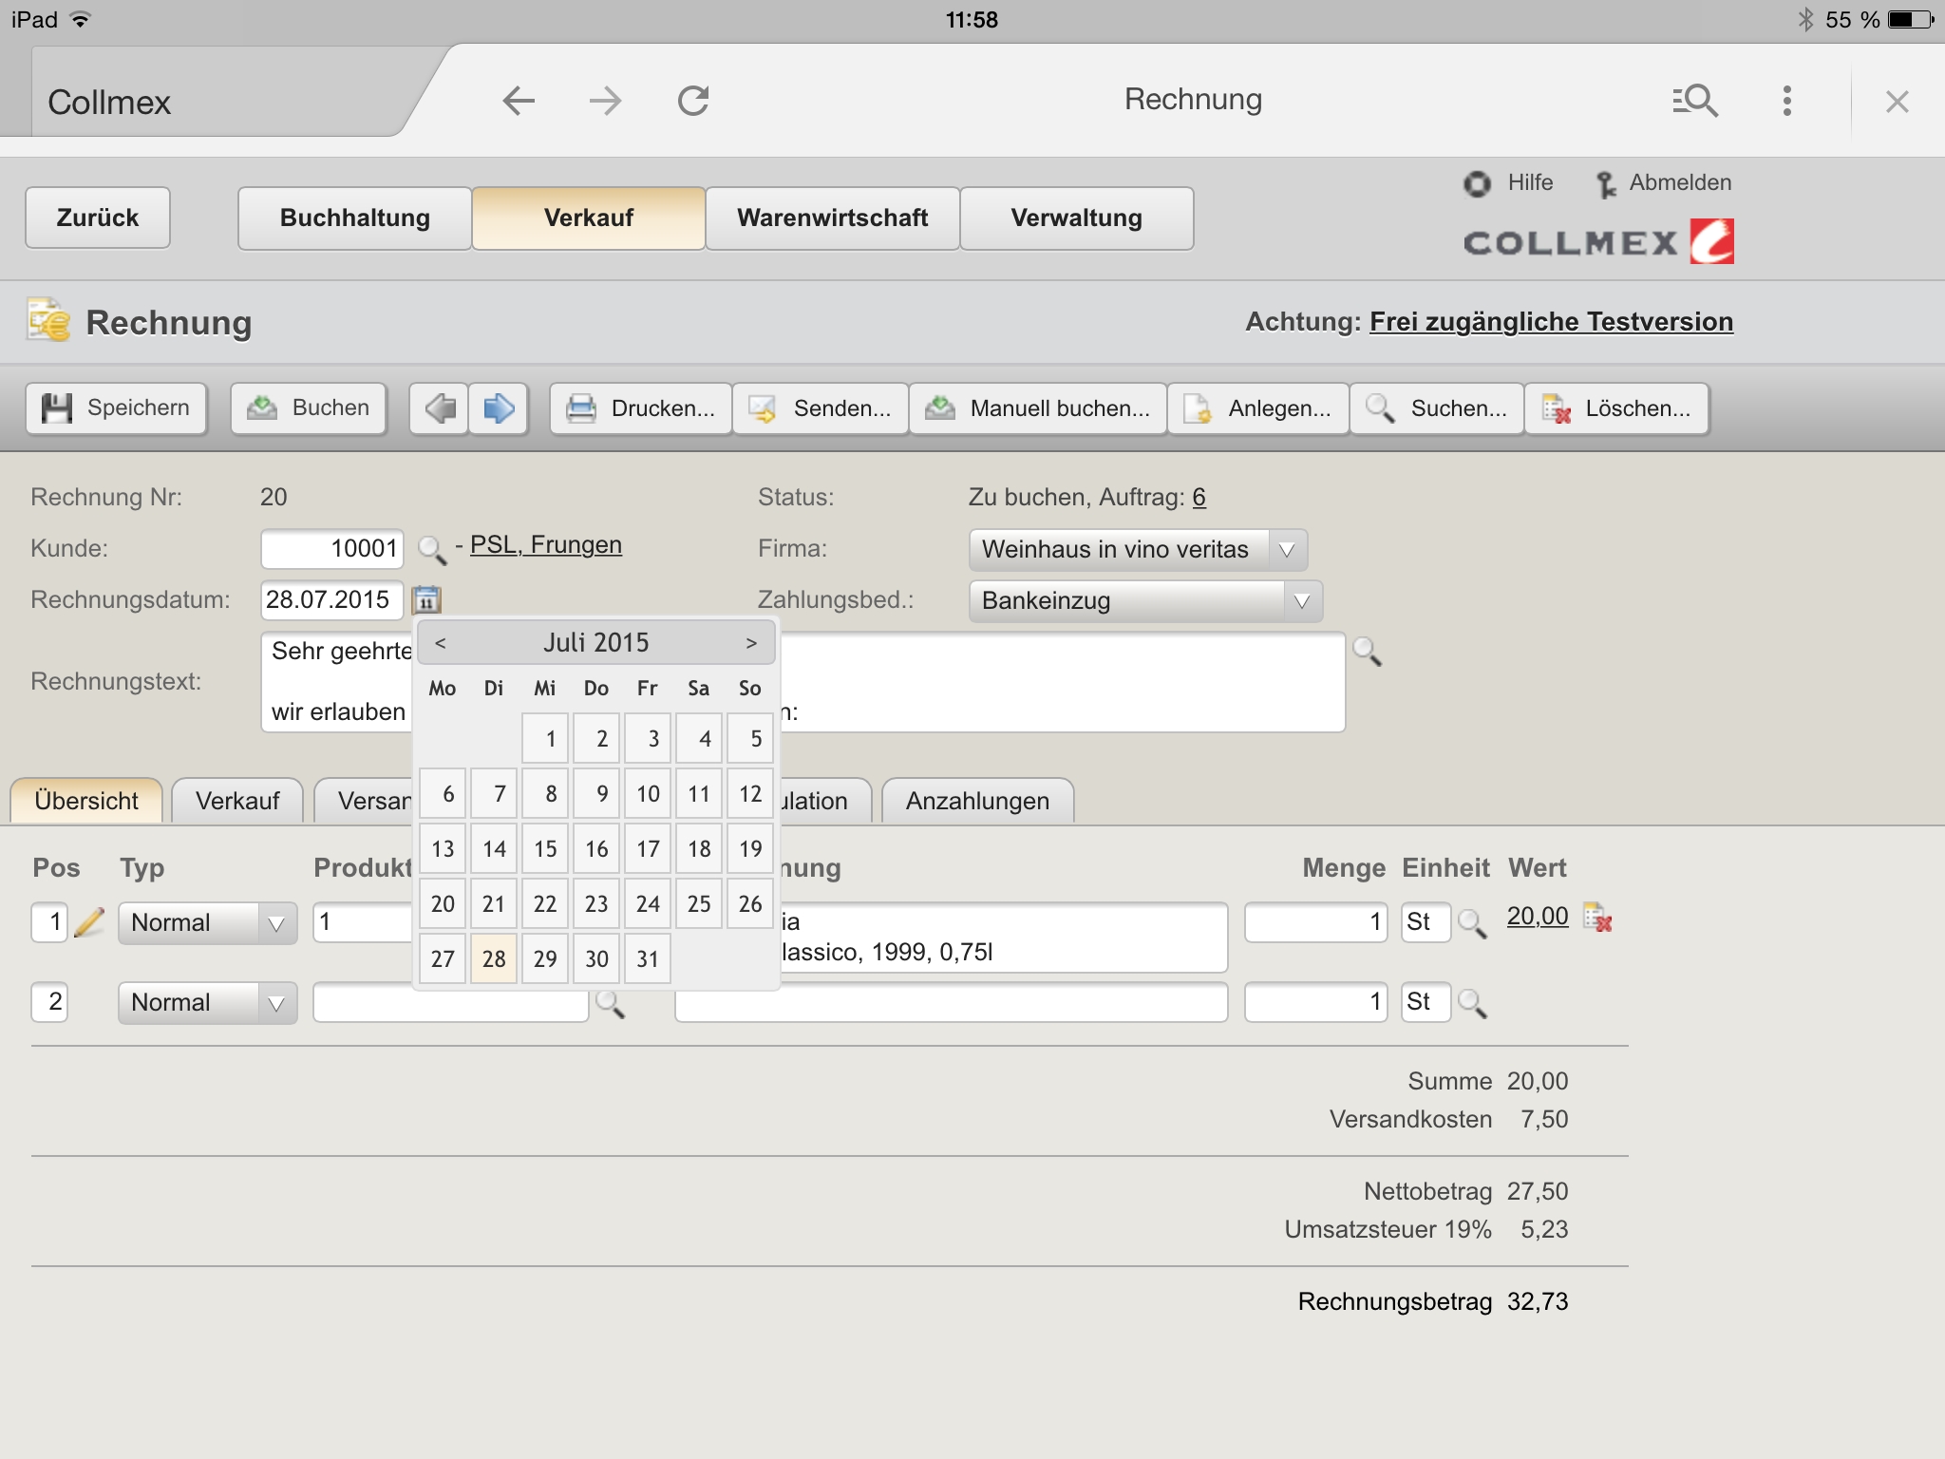1945x1459 pixels.
Task: Search product with magnifier in row 2
Action: (610, 1003)
